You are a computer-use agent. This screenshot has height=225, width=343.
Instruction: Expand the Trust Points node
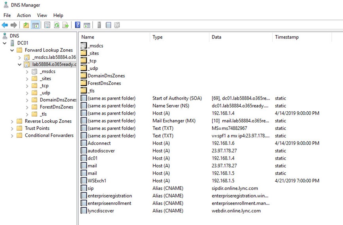pyautogui.click(x=12, y=129)
